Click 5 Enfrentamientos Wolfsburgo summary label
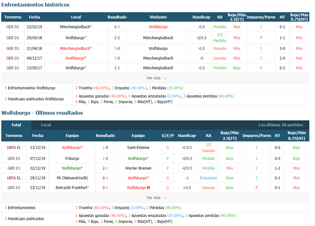This screenshot has height=226, width=315. click(30, 88)
